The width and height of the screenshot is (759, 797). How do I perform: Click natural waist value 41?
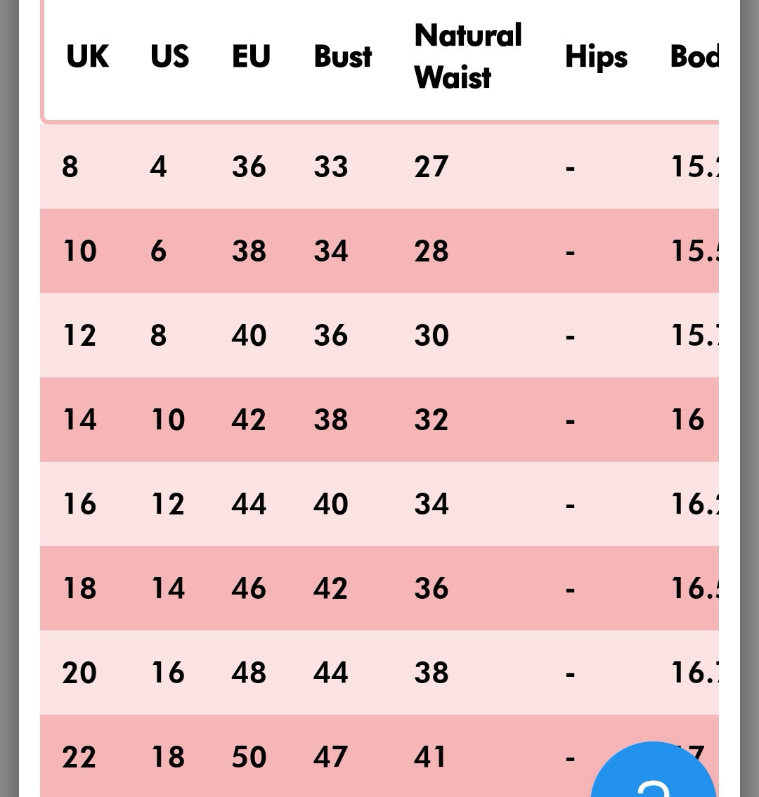[430, 758]
